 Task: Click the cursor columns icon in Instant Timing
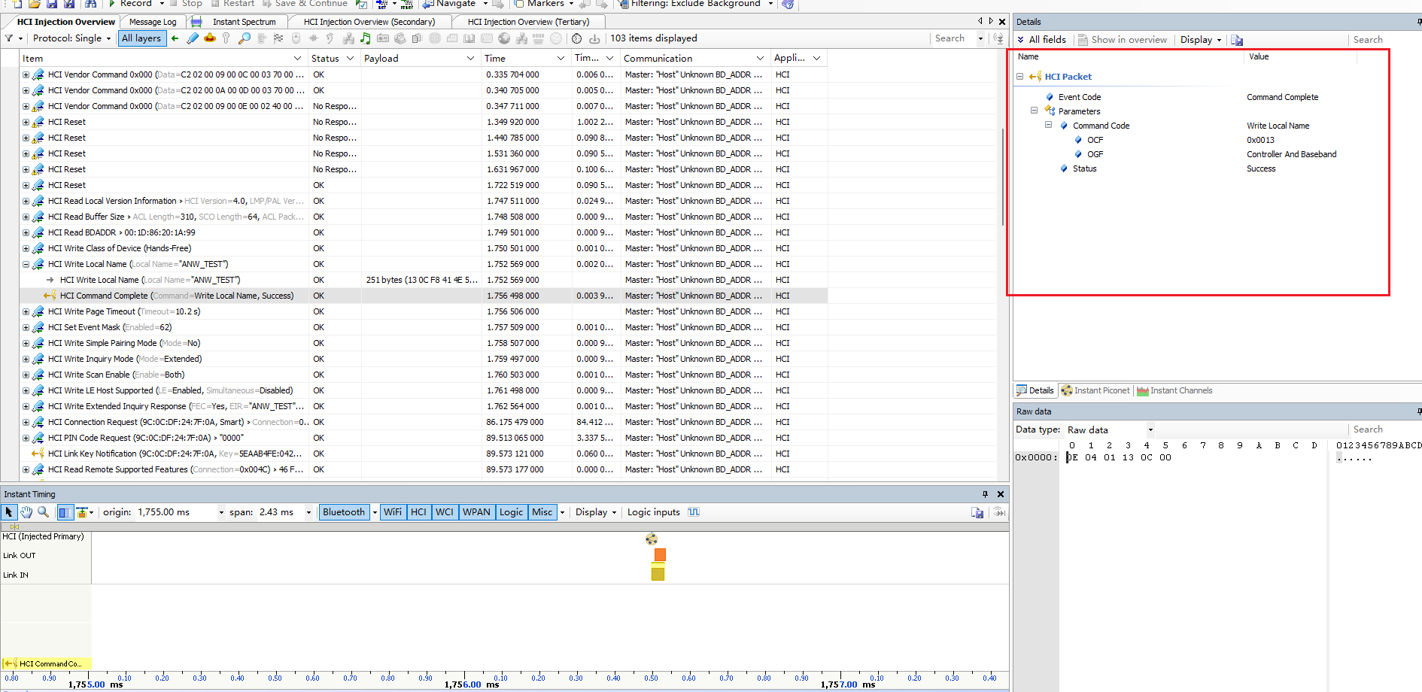[x=65, y=512]
